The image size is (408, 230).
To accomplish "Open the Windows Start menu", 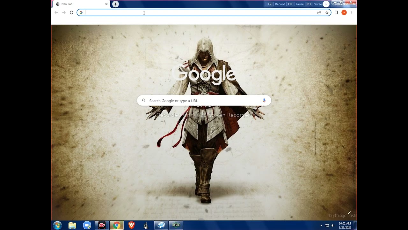I will (57, 225).
